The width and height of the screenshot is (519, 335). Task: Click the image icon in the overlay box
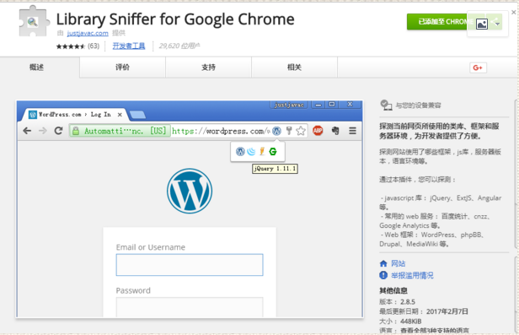click(482, 24)
